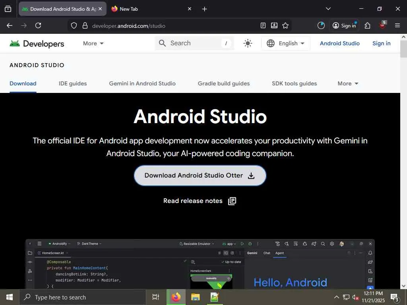Focus the site Search field

tap(195, 43)
